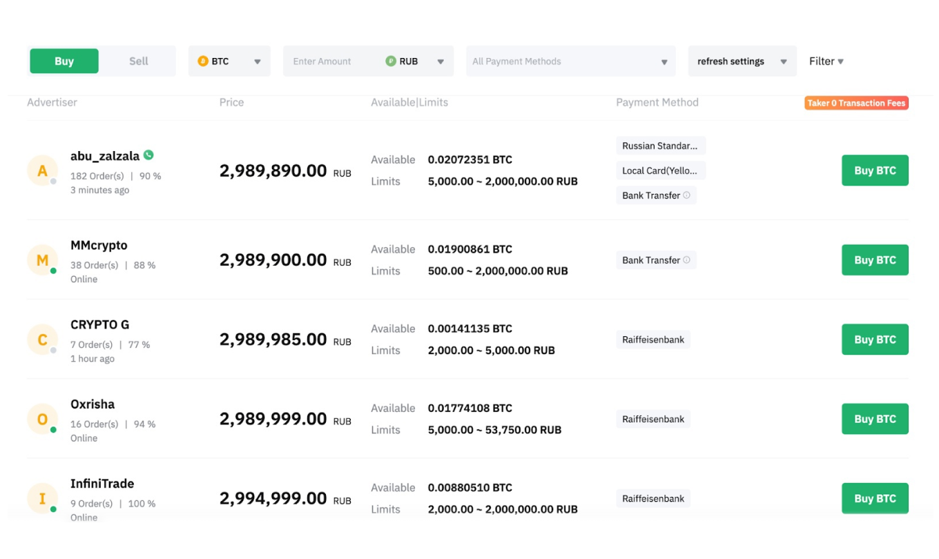939x559 pixels.
Task: Expand the Filter options
Action: (x=826, y=61)
